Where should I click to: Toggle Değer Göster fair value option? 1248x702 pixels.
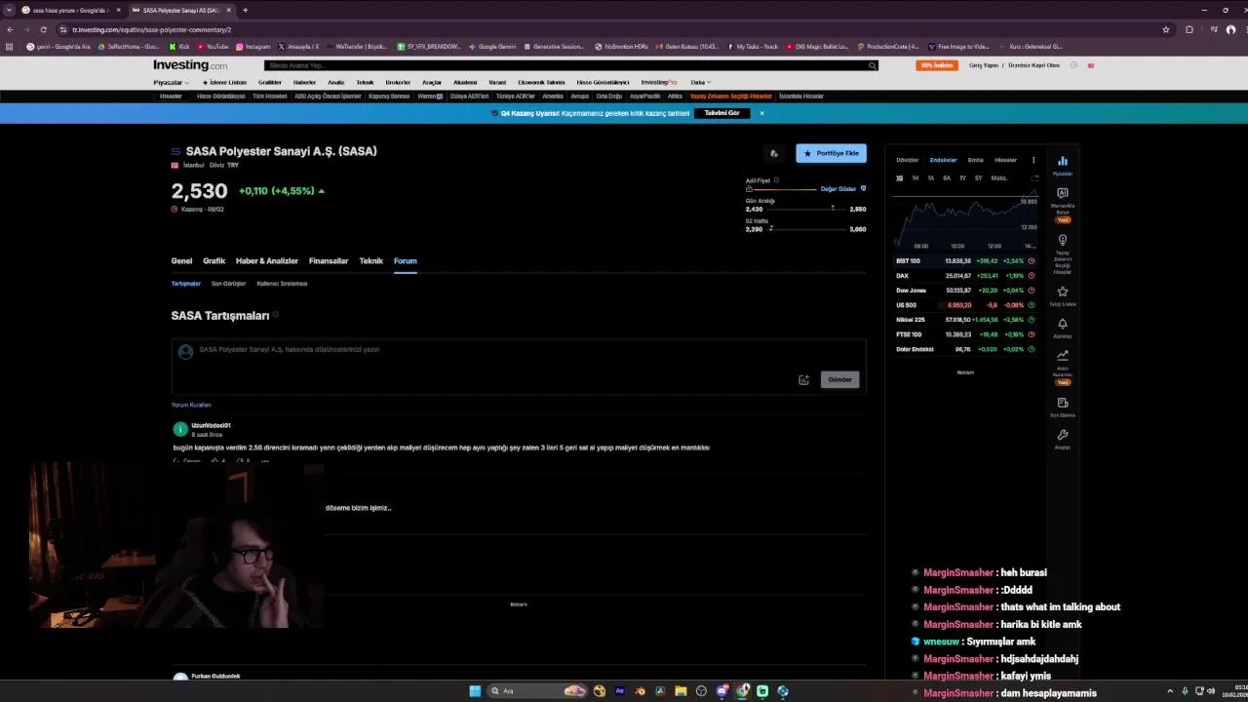point(842,189)
